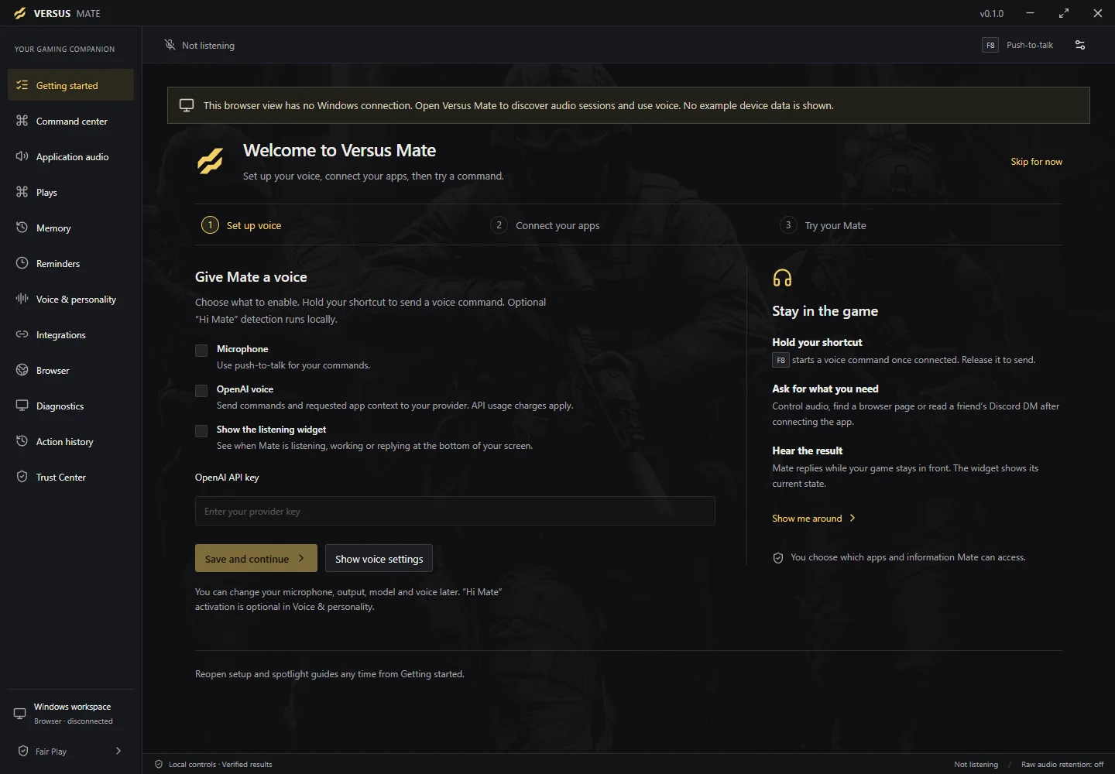The width and height of the screenshot is (1115, 774).
Task: Click the shield icon in the status bar
Action: [x=159, y=764]
